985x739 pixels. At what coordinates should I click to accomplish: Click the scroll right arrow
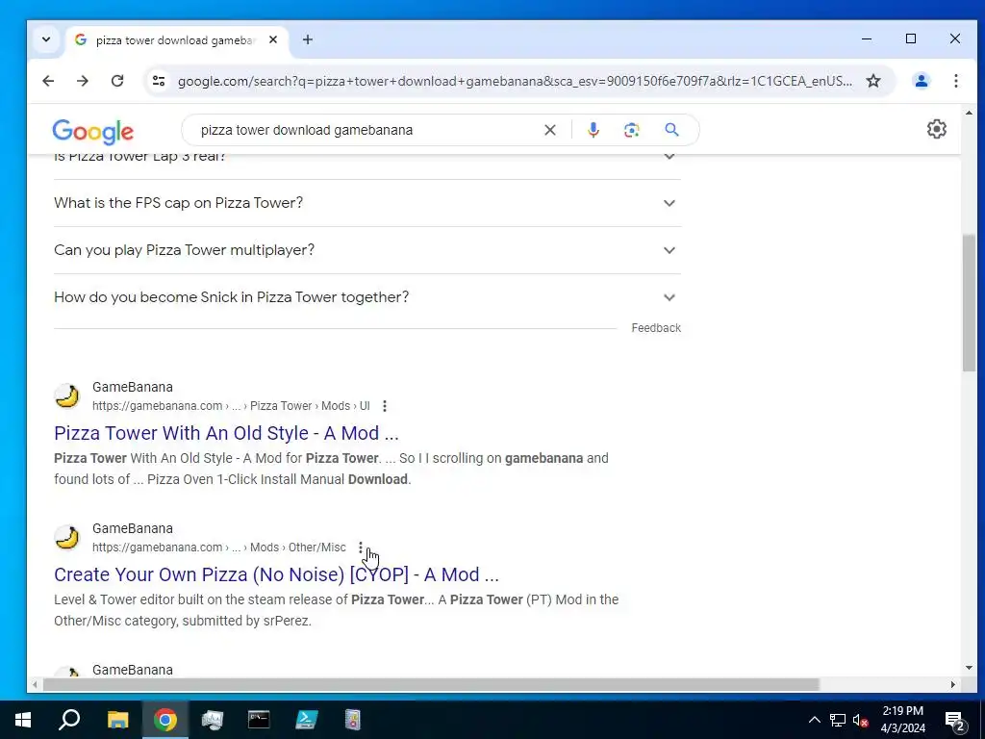pyautogui.click(x=953, y=684)
